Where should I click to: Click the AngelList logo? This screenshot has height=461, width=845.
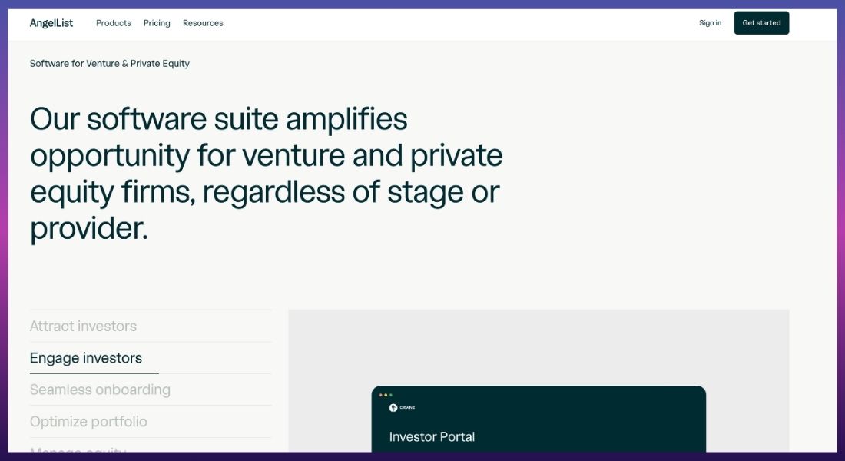[x=51, y=23]
